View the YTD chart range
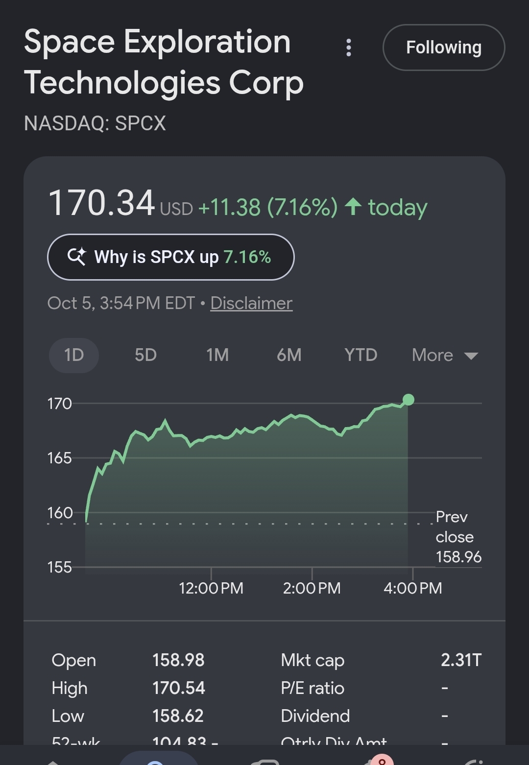 (361, 355)
